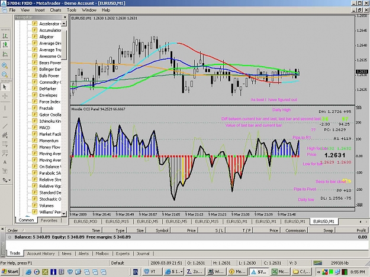The width and height of the screenshot is (370, 277).
Task: Click the Windows Start button
Action: [x=9, y=272]
